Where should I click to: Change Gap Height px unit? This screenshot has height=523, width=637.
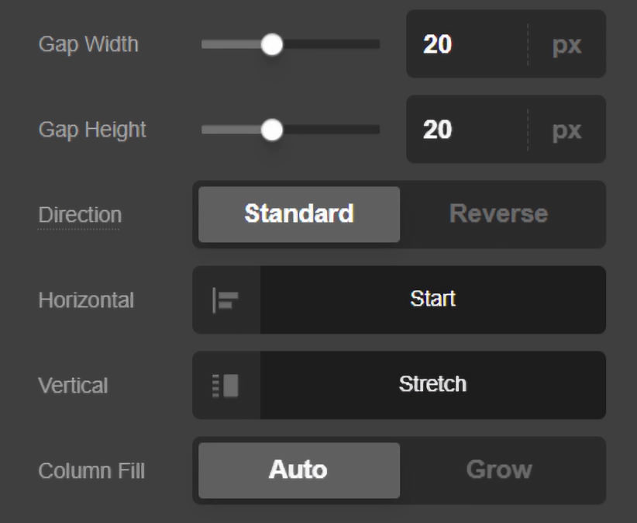[x=566, y=130]
